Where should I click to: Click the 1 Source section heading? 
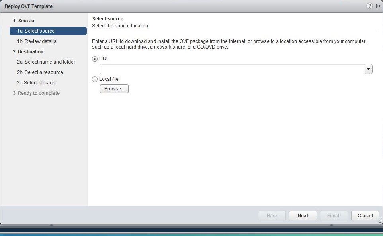(23, 21)
